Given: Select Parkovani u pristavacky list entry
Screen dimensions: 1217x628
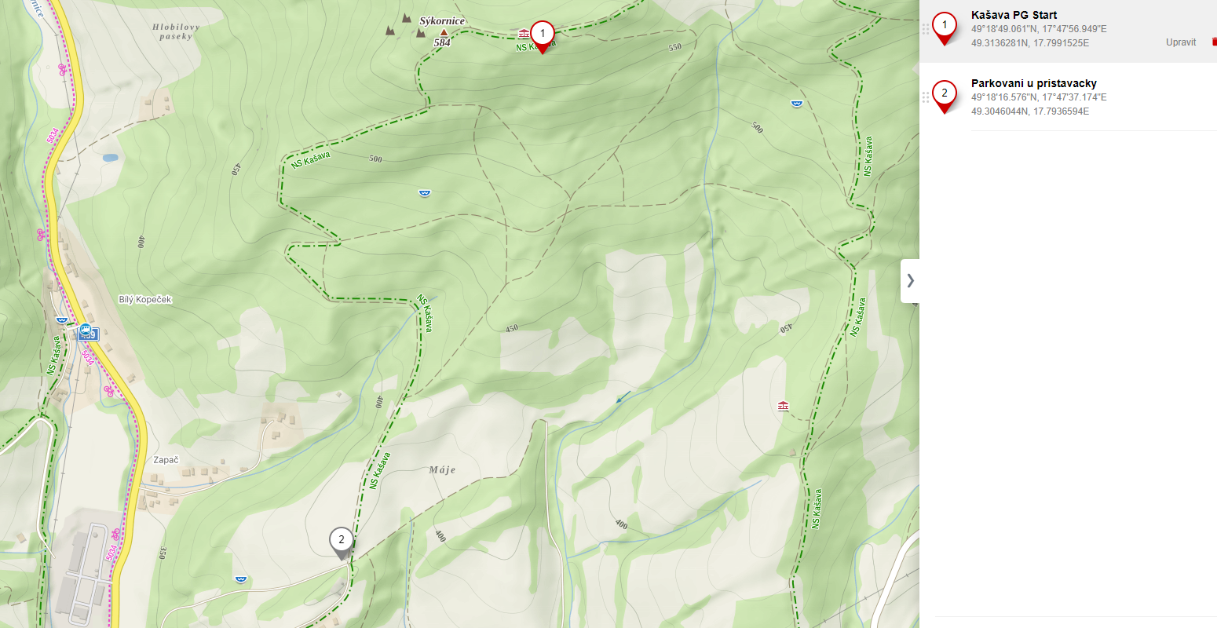Looking at the screenshot, I should point(1068,97).
